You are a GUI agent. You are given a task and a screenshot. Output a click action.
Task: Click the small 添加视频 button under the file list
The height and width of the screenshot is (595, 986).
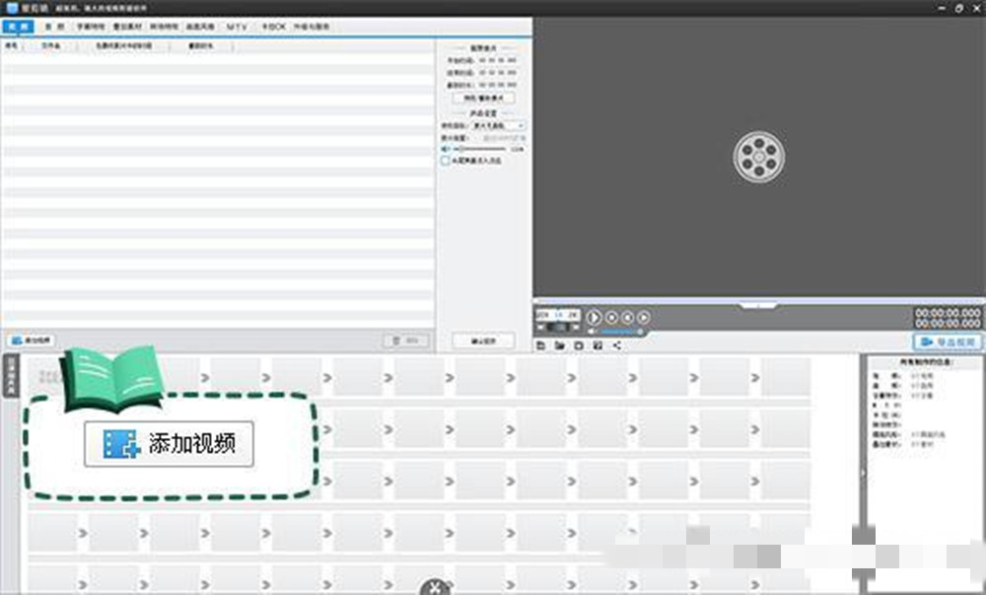[x=32, y=340]
